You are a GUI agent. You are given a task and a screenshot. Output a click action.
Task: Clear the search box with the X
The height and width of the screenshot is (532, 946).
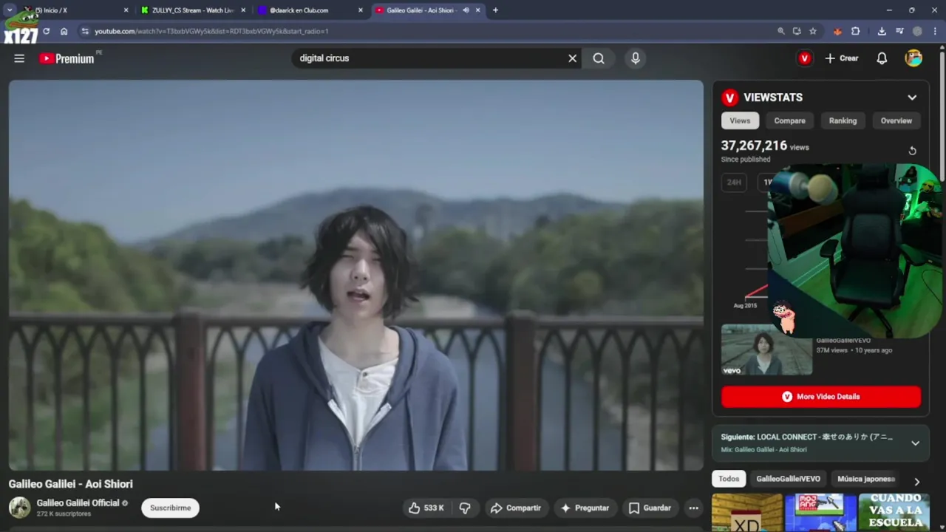pyautogui.click(x=572, y=58)
